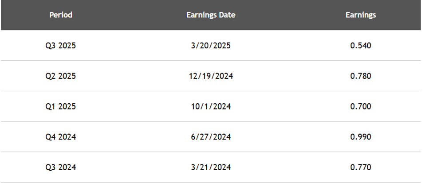This screenshot has width=425, height=183.
Task: Select the 12/19/2024 earnings date
Action: (x=211, y=76)
